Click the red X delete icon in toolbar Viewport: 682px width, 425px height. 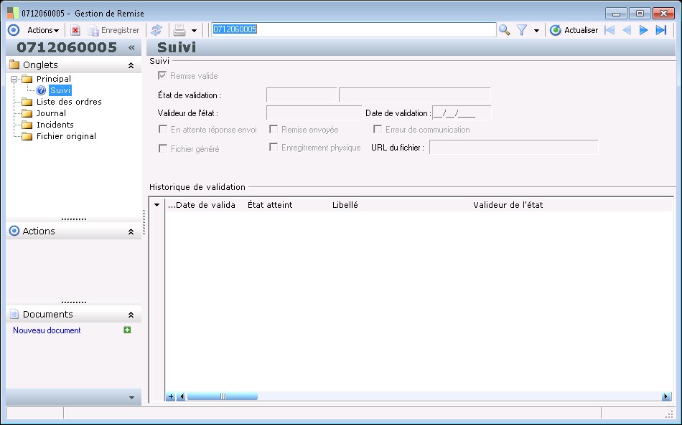point(75,30)
